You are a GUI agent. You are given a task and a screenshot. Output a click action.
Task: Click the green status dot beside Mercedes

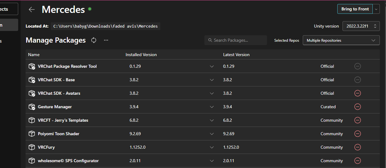tap(90, 9)
